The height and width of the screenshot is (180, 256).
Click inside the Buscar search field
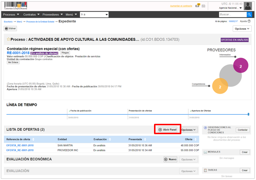[233, 14]
